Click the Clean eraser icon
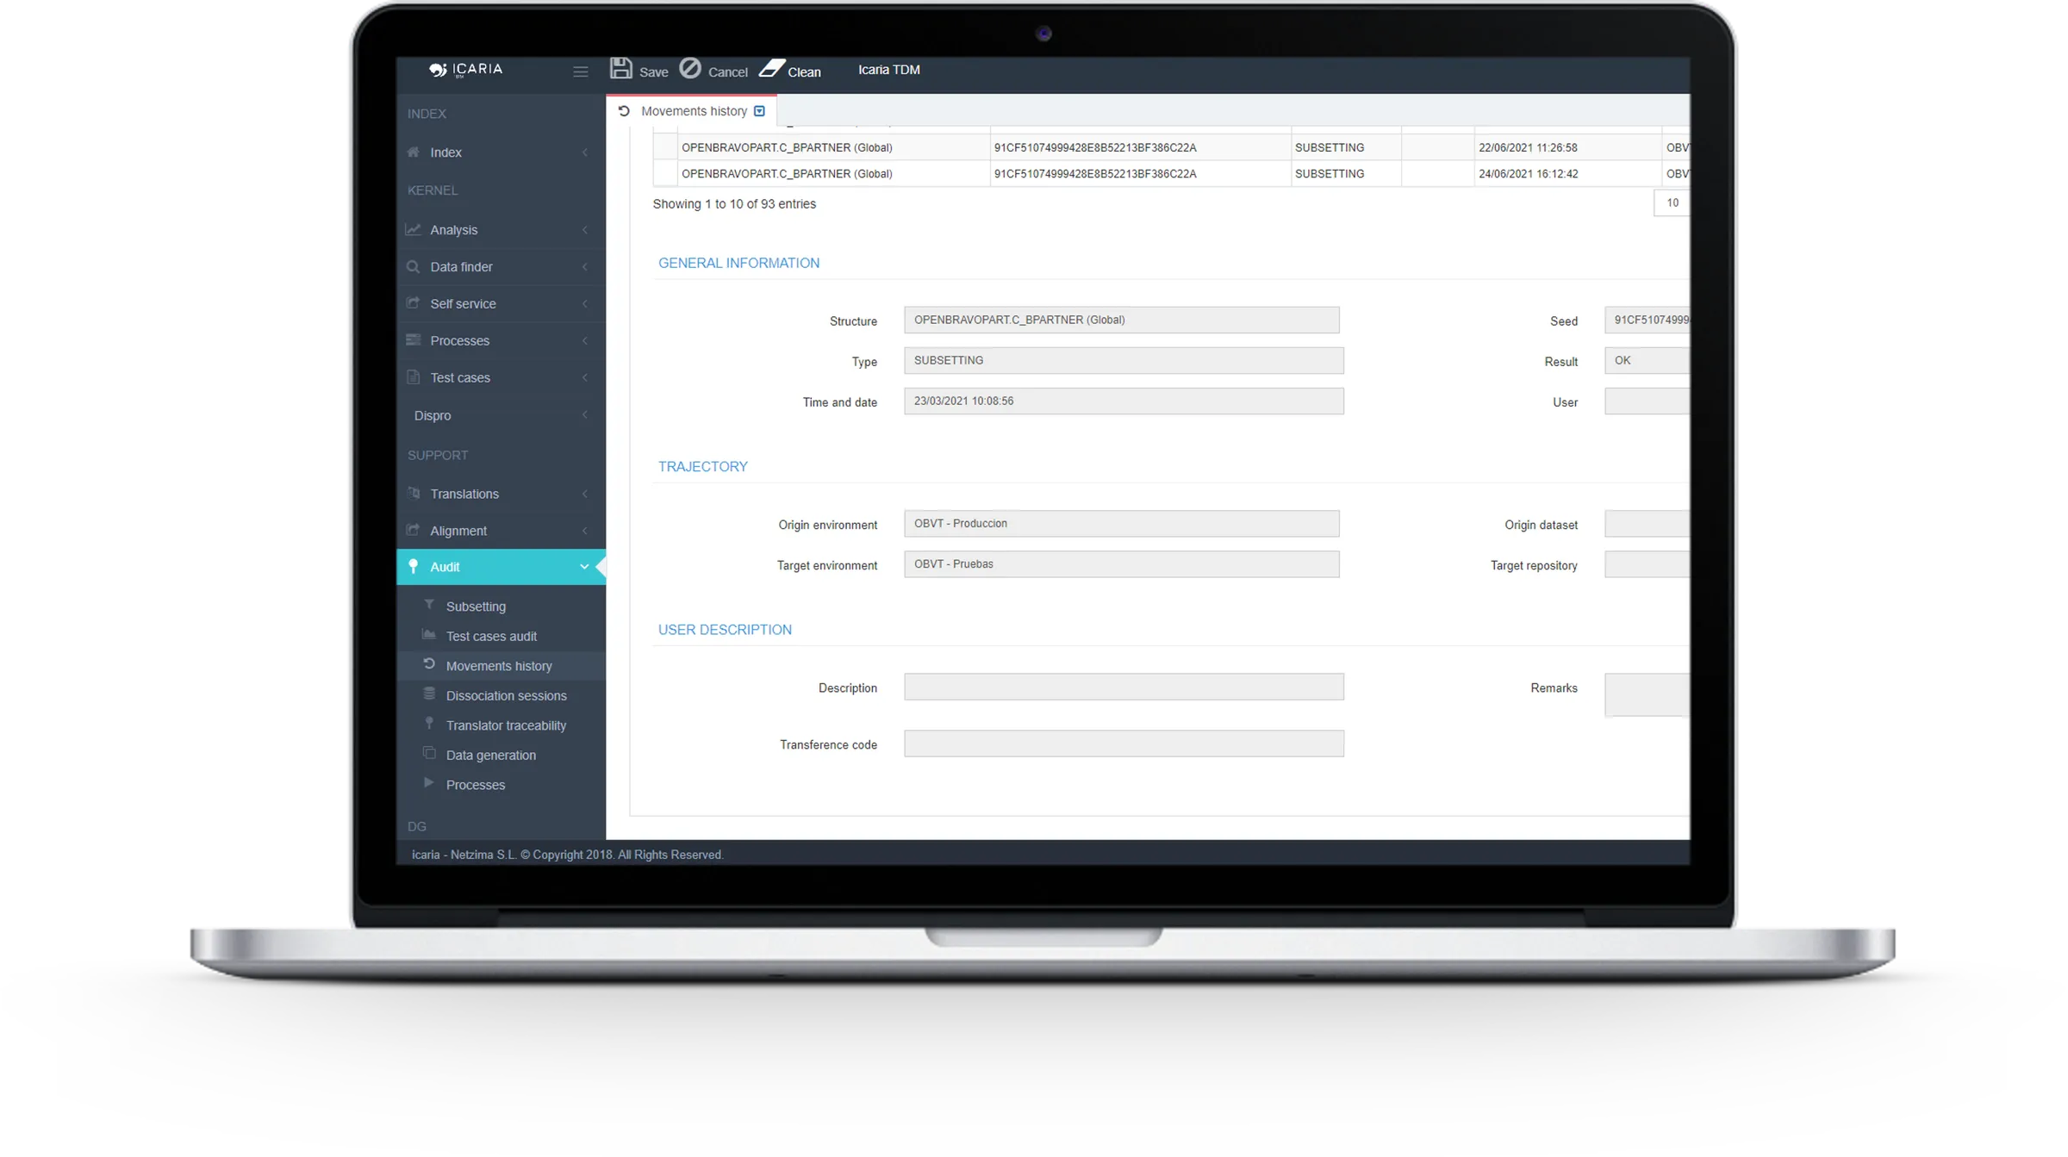 [x=771, y=68]
